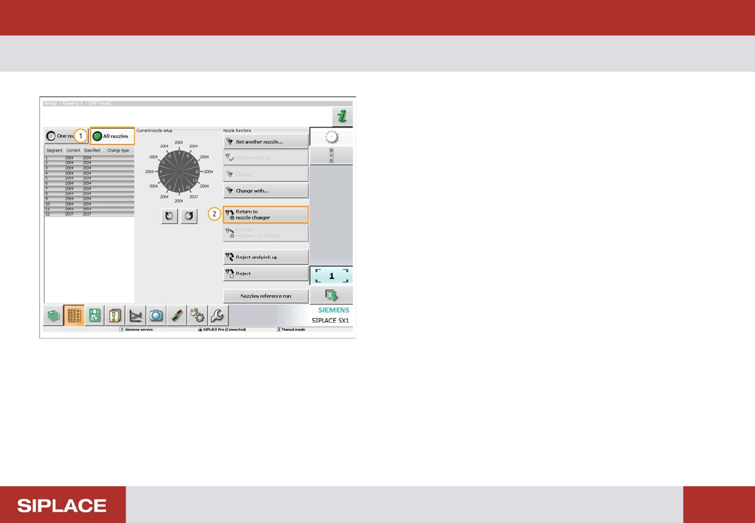The height and width of the screenshot is (523, 755).
Task: Click greyed Pick up from nozzle changer
Action: [266, 233]
